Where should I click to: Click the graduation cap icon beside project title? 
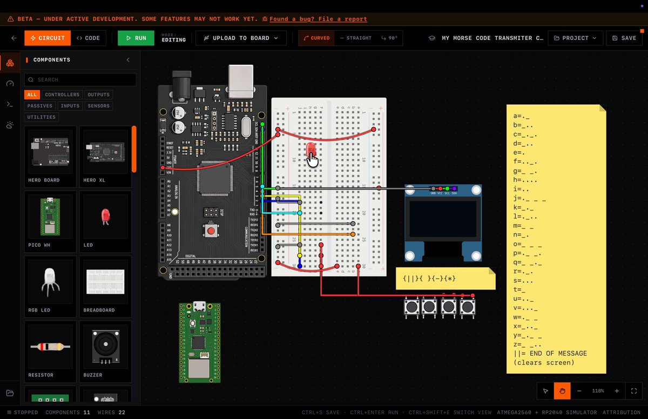point(432,38)
